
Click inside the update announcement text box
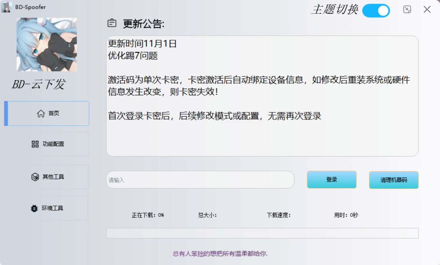(262, 136)
